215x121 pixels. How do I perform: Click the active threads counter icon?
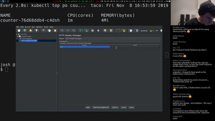(157, 31)
